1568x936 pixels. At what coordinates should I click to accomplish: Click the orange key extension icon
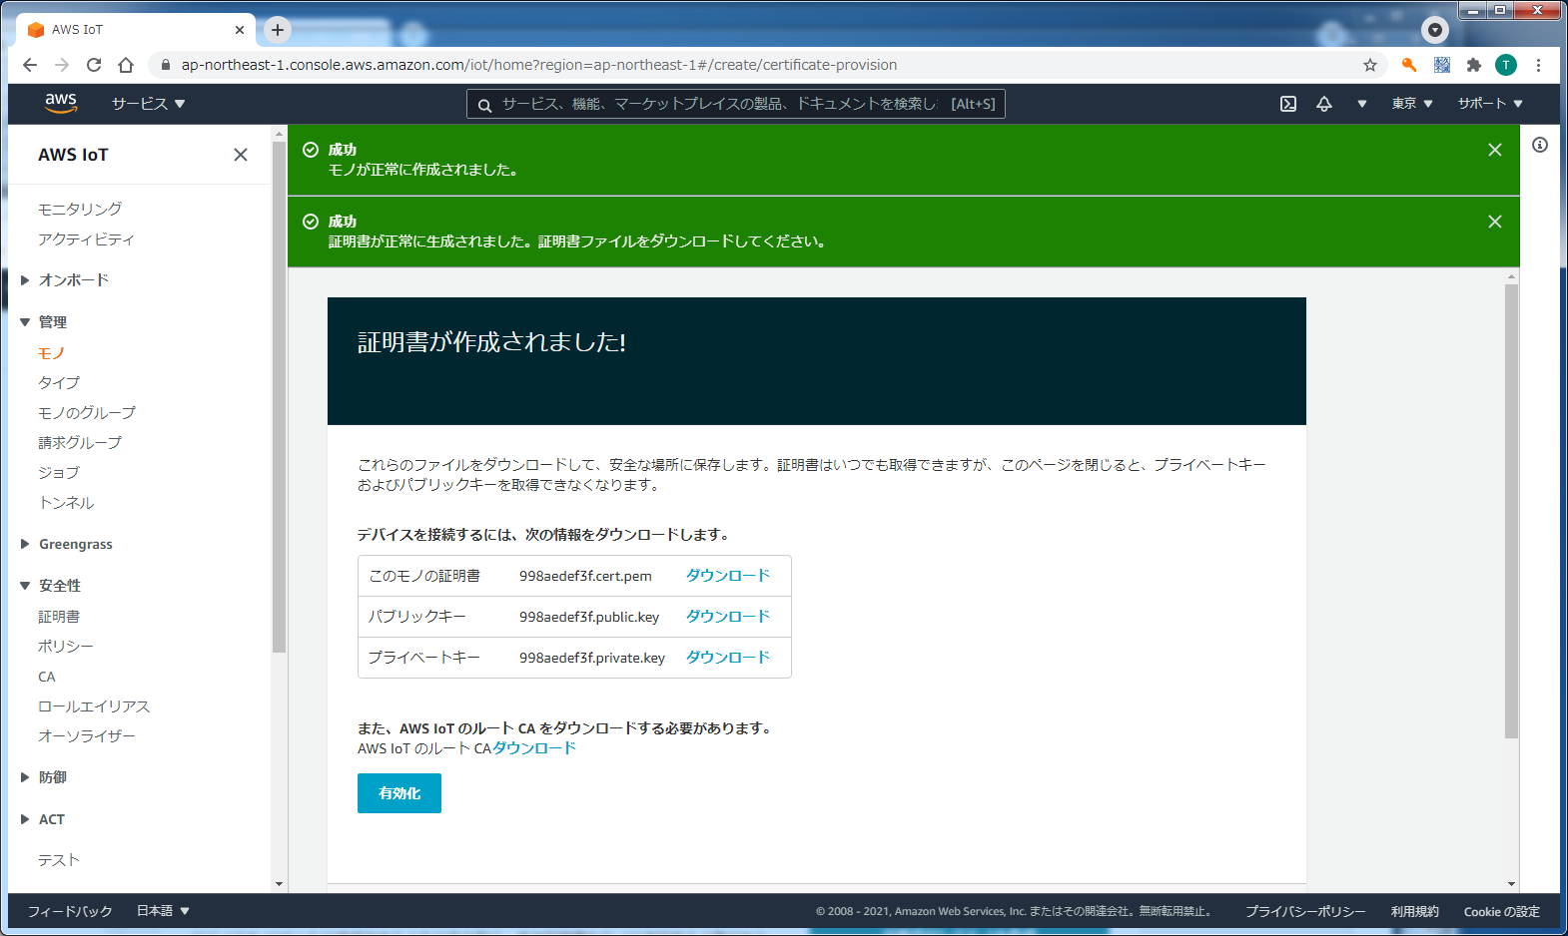pyautogui.click(x=1409, y=65)
